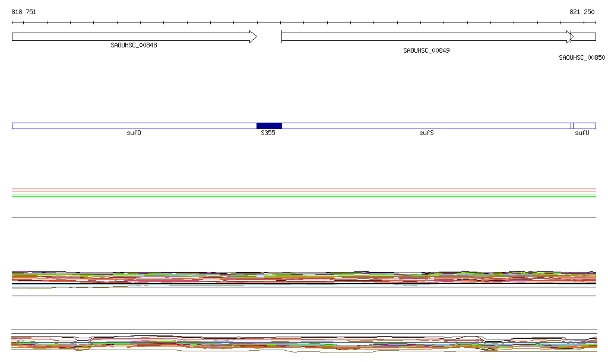Screen dimensions: 608x362
Task: Click the small SAOUHSC_00850 gene box
Action: pos(584,37)
